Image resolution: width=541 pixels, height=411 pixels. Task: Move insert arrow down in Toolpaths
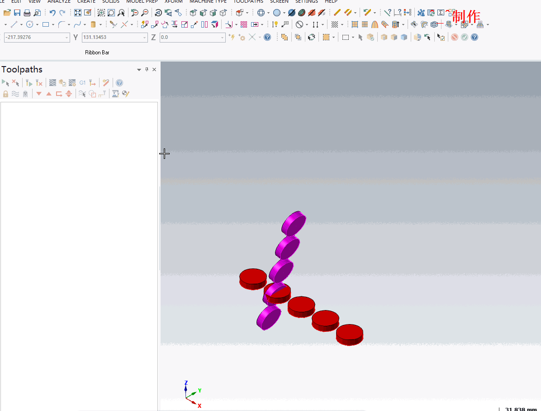(39, 94)
